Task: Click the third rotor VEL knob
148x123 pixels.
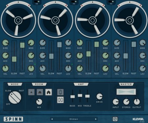Action: pyautogui.click(x=80, y=69)
